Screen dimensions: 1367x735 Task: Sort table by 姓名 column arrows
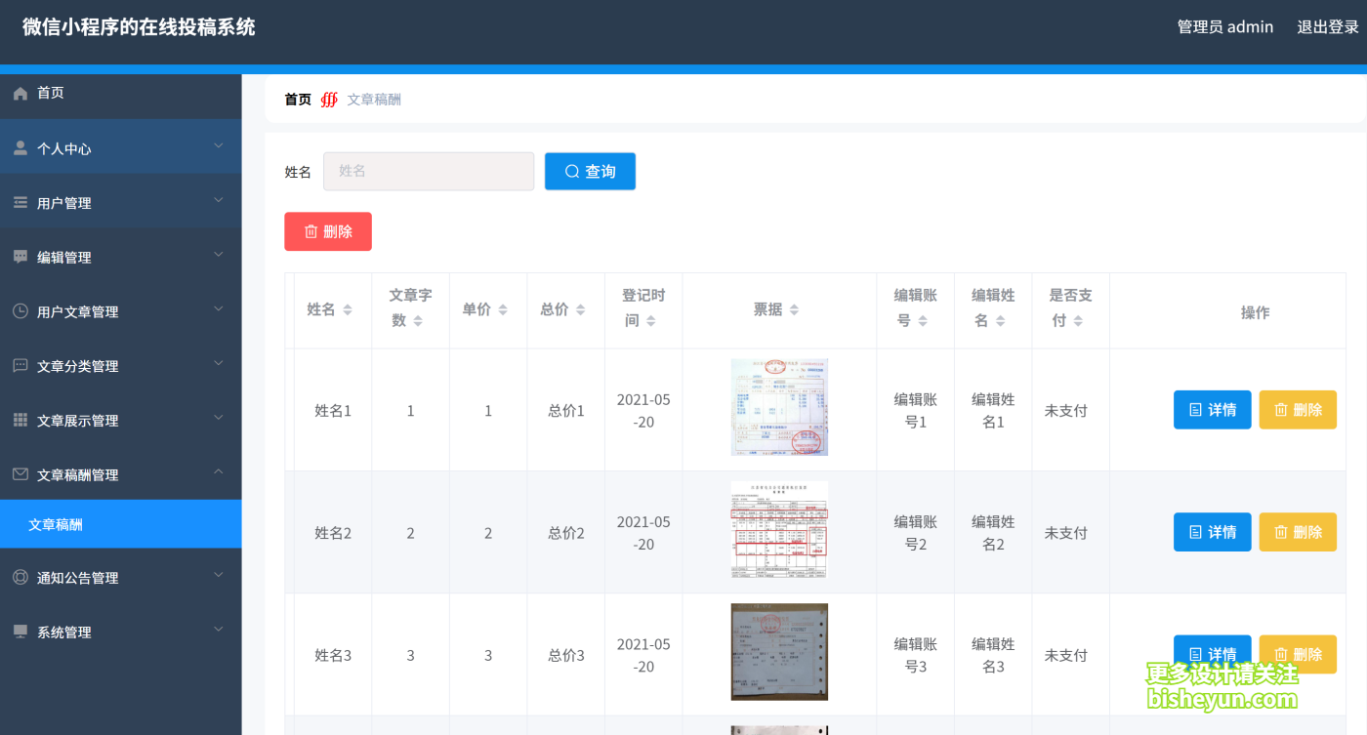(348, 309)
